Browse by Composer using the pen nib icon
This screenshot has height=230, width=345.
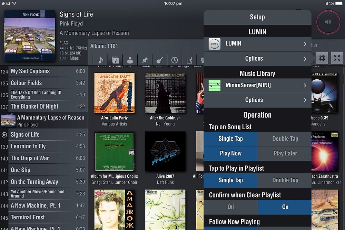pyautogui.click(x=145, y=60)
